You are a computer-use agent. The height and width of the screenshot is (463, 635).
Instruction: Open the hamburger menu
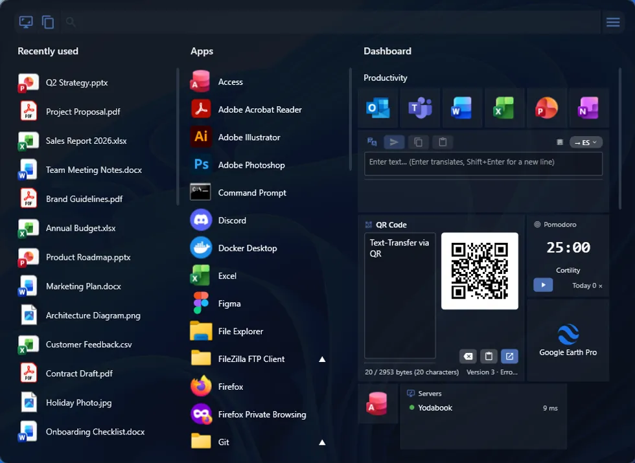[613, 22]
